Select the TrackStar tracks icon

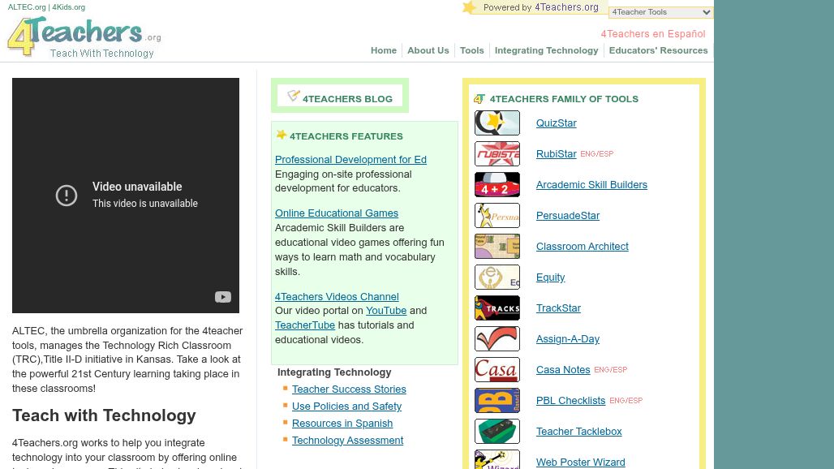pos(497,308)
